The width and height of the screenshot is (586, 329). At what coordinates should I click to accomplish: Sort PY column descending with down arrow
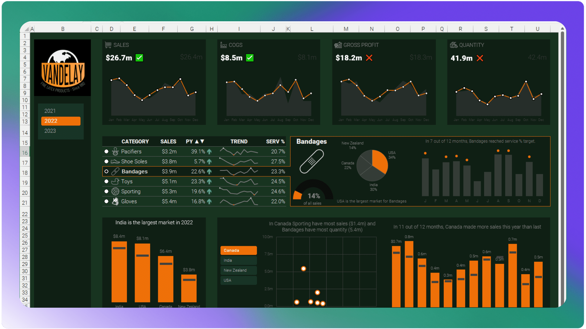click(202, 142)
